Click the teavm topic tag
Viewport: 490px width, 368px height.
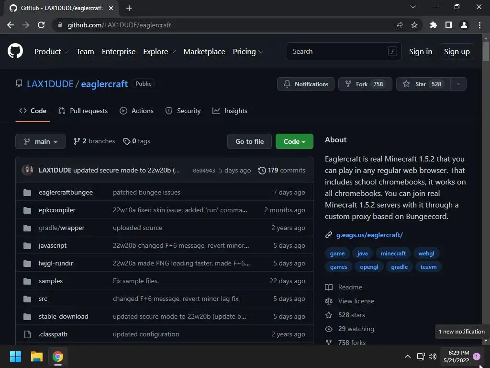tap(428, 267)
